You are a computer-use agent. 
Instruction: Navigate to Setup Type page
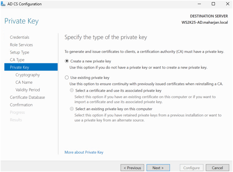(19, 52)
